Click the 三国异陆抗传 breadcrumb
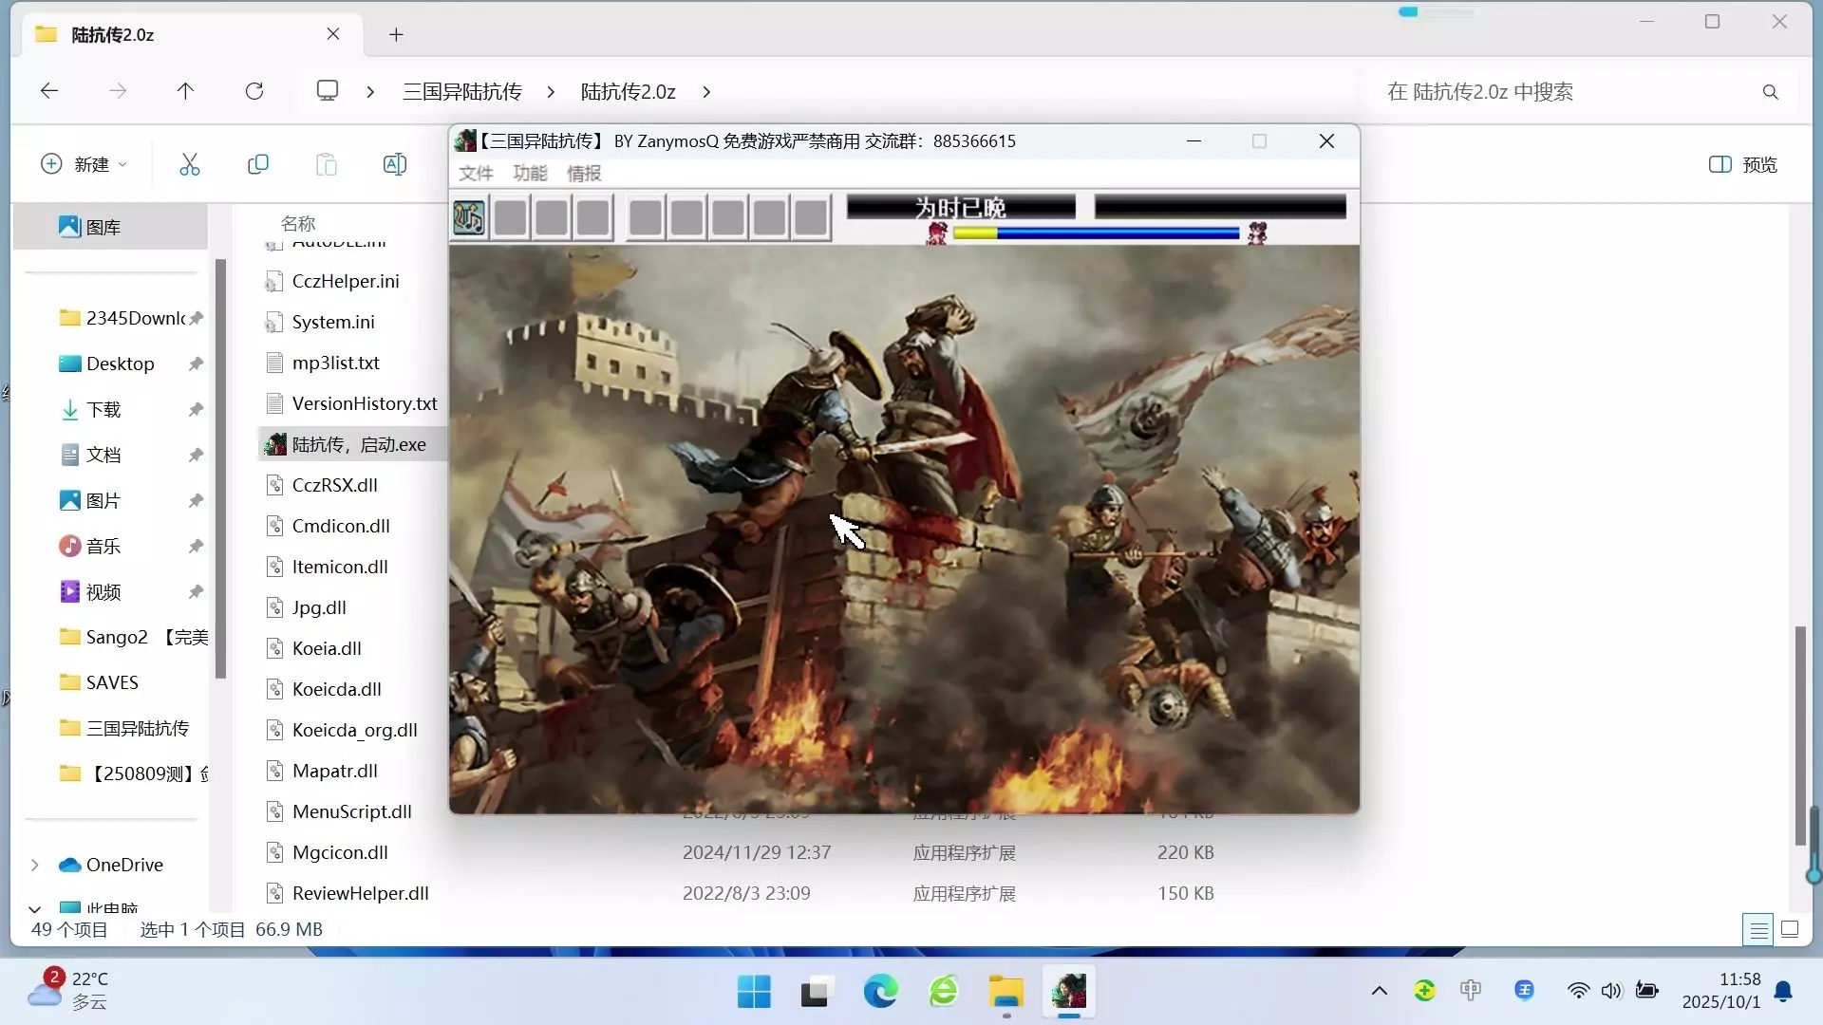Screen dimensions: 1823x1025 click(x=462, y=91)
